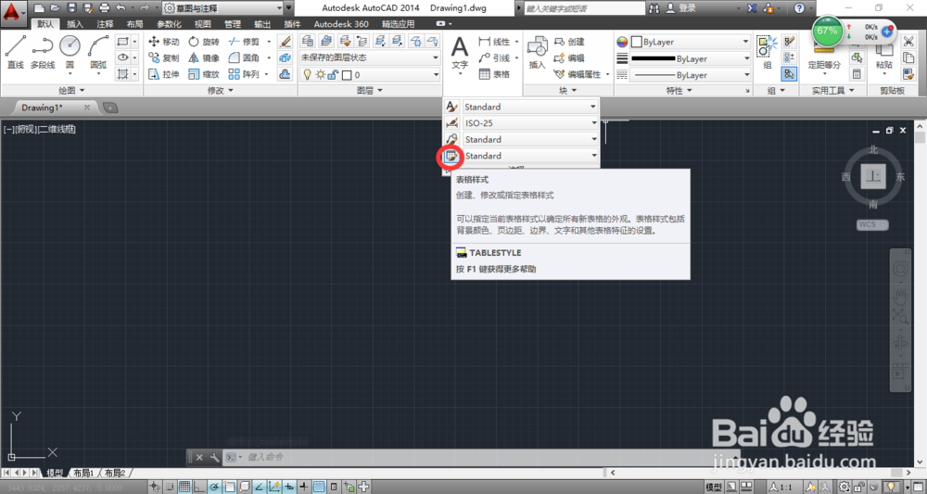927x494 pixels.
Task: Open the ByLayer color dropdown
Action: 690,42
